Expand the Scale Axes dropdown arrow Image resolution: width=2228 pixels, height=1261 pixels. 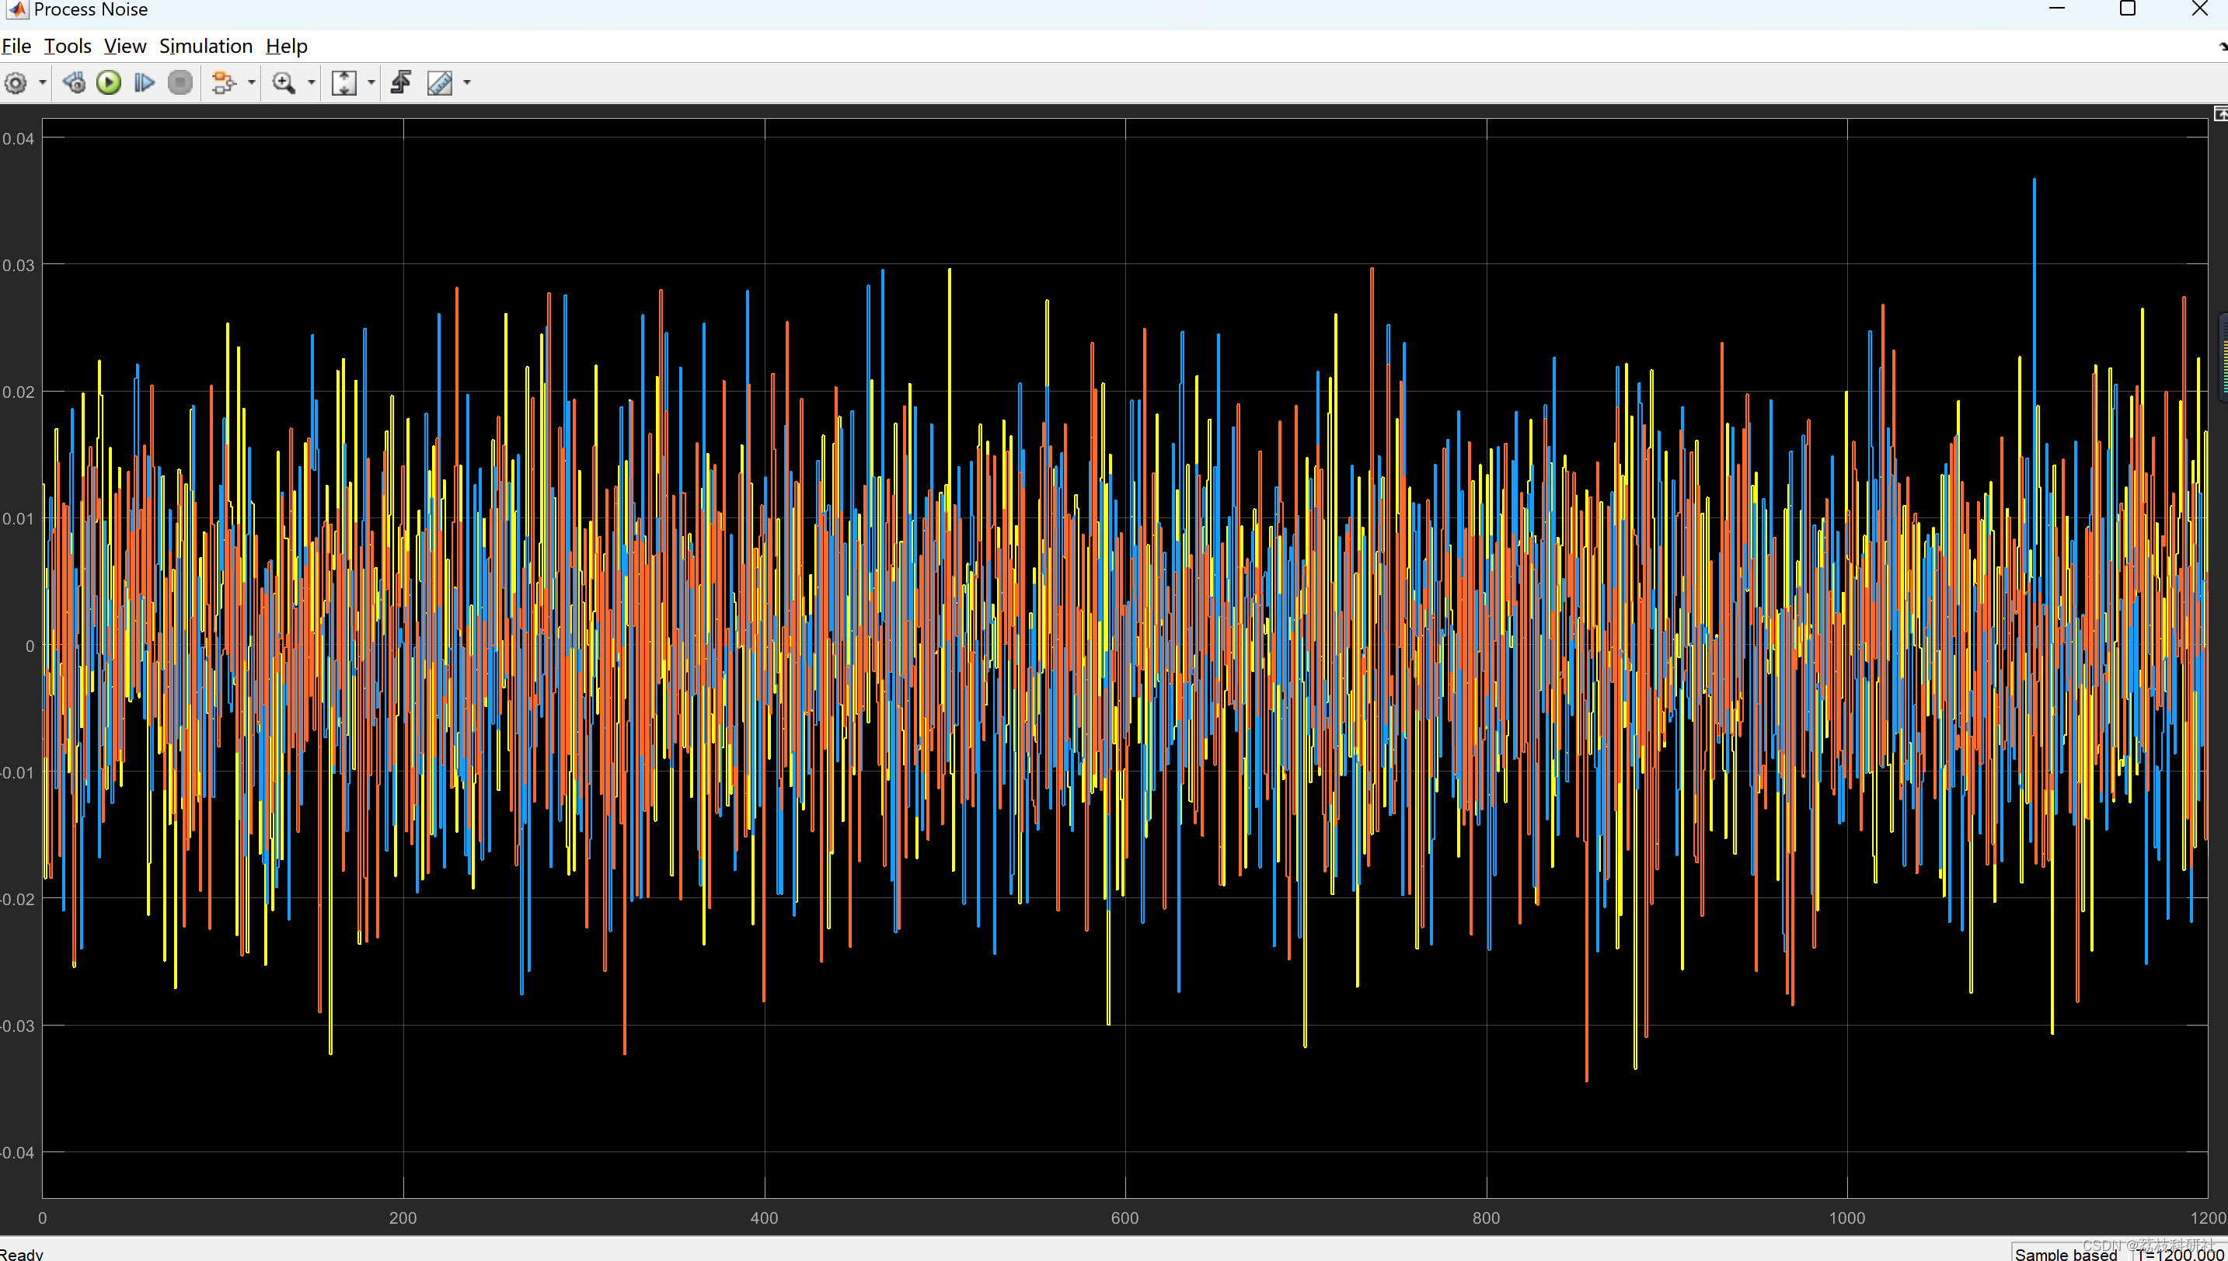tap(371, 83)
